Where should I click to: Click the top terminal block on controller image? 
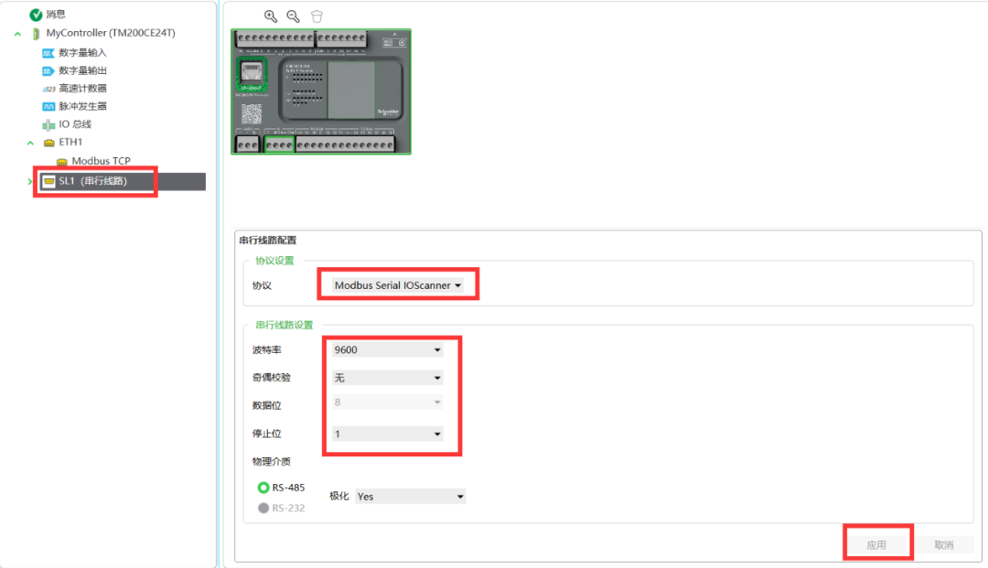pyautogui.click(x=301, y=38)
